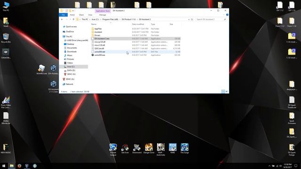
Task: Open the File ribbon tab
Action: coord(63,15)
